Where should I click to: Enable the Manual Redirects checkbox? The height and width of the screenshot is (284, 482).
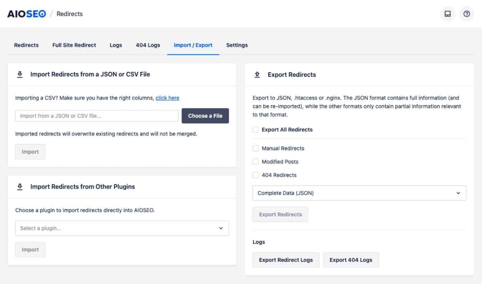click(x=256, y=148)
